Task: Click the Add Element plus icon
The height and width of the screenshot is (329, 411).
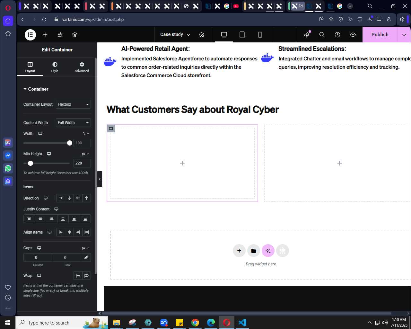Action: pos(45,35)
